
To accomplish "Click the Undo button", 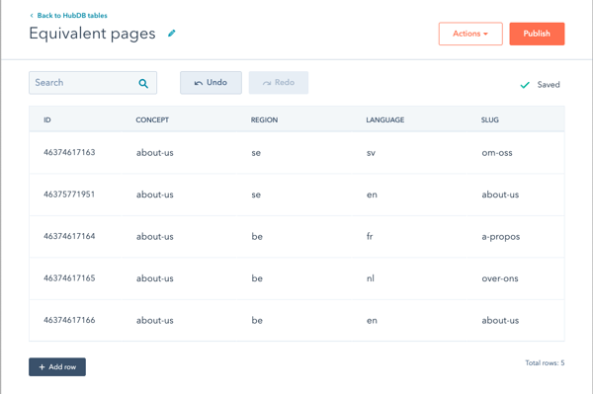I will pos(211,82).
